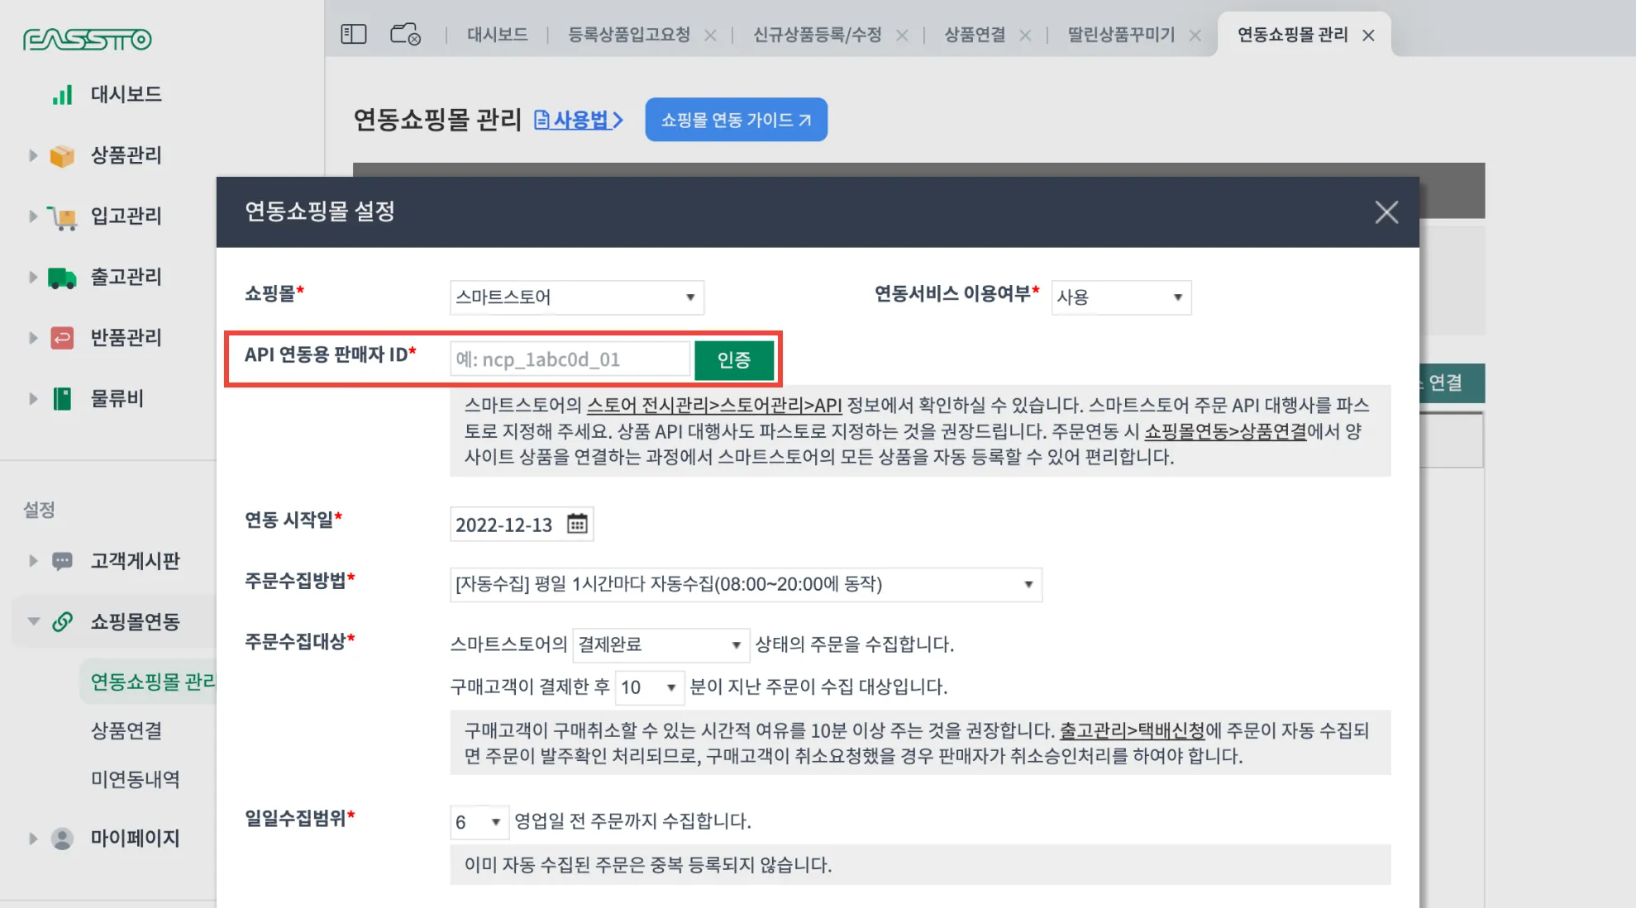Open the 연동서비스 이용여부 dropdown
This screenshot has width=1636, height=908.
pyautogui.click(x=1120, y=297)
